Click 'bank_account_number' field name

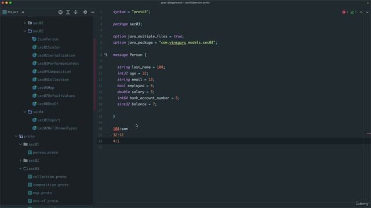pos(150,98)
